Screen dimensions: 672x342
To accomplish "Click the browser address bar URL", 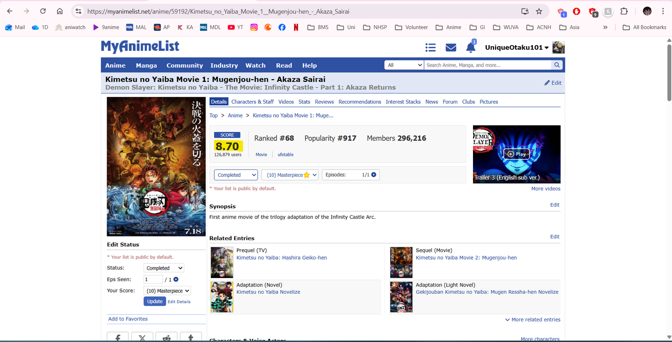I will [218, 11].
